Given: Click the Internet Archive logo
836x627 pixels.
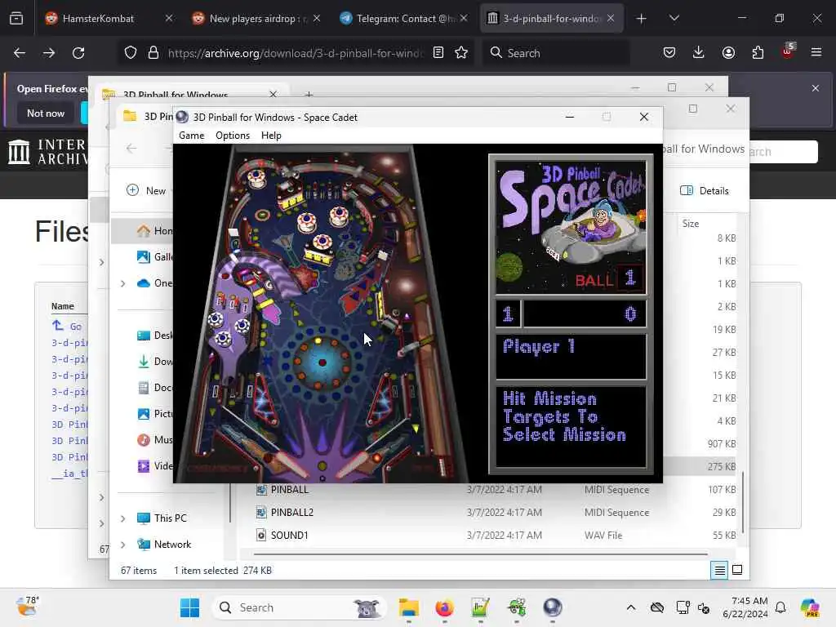Looking at the screenshot, I should pos(47,151).
